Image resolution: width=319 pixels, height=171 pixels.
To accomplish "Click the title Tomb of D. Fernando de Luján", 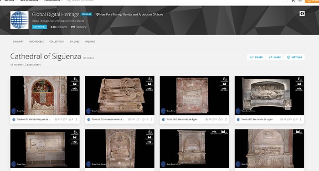I will pyautogui.click(x=257, y=119).
